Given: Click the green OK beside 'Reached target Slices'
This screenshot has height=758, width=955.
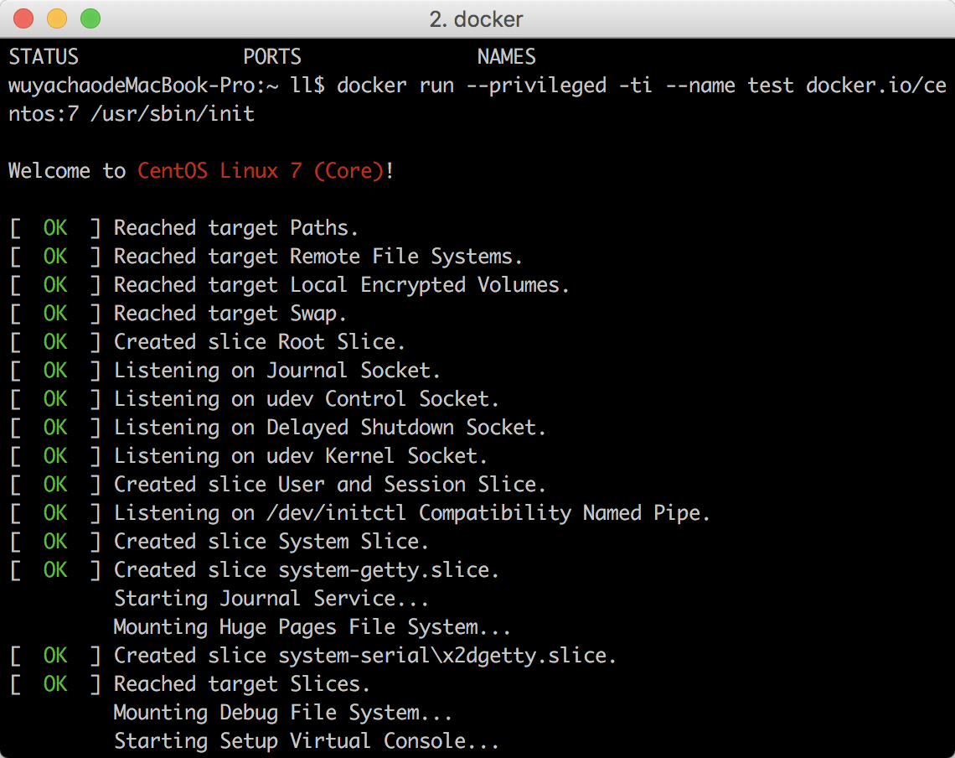Looking at the screenshot, I should tap(55, 685).
